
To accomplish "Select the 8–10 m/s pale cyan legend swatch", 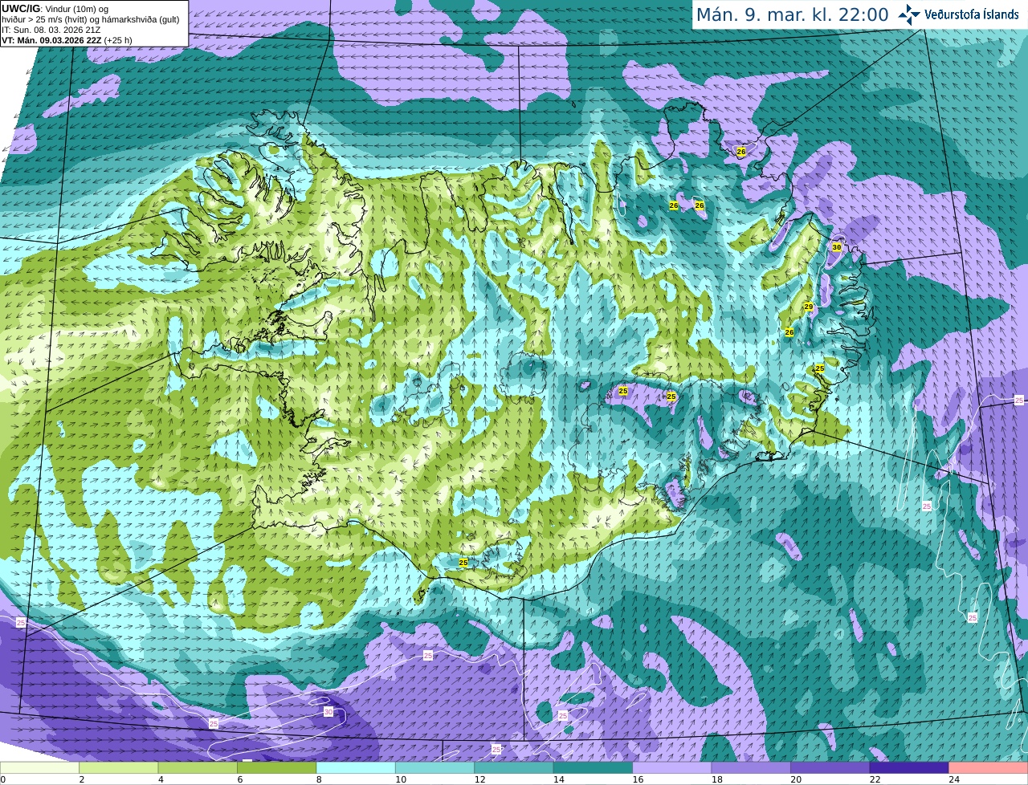I will [x=356, y=767].
